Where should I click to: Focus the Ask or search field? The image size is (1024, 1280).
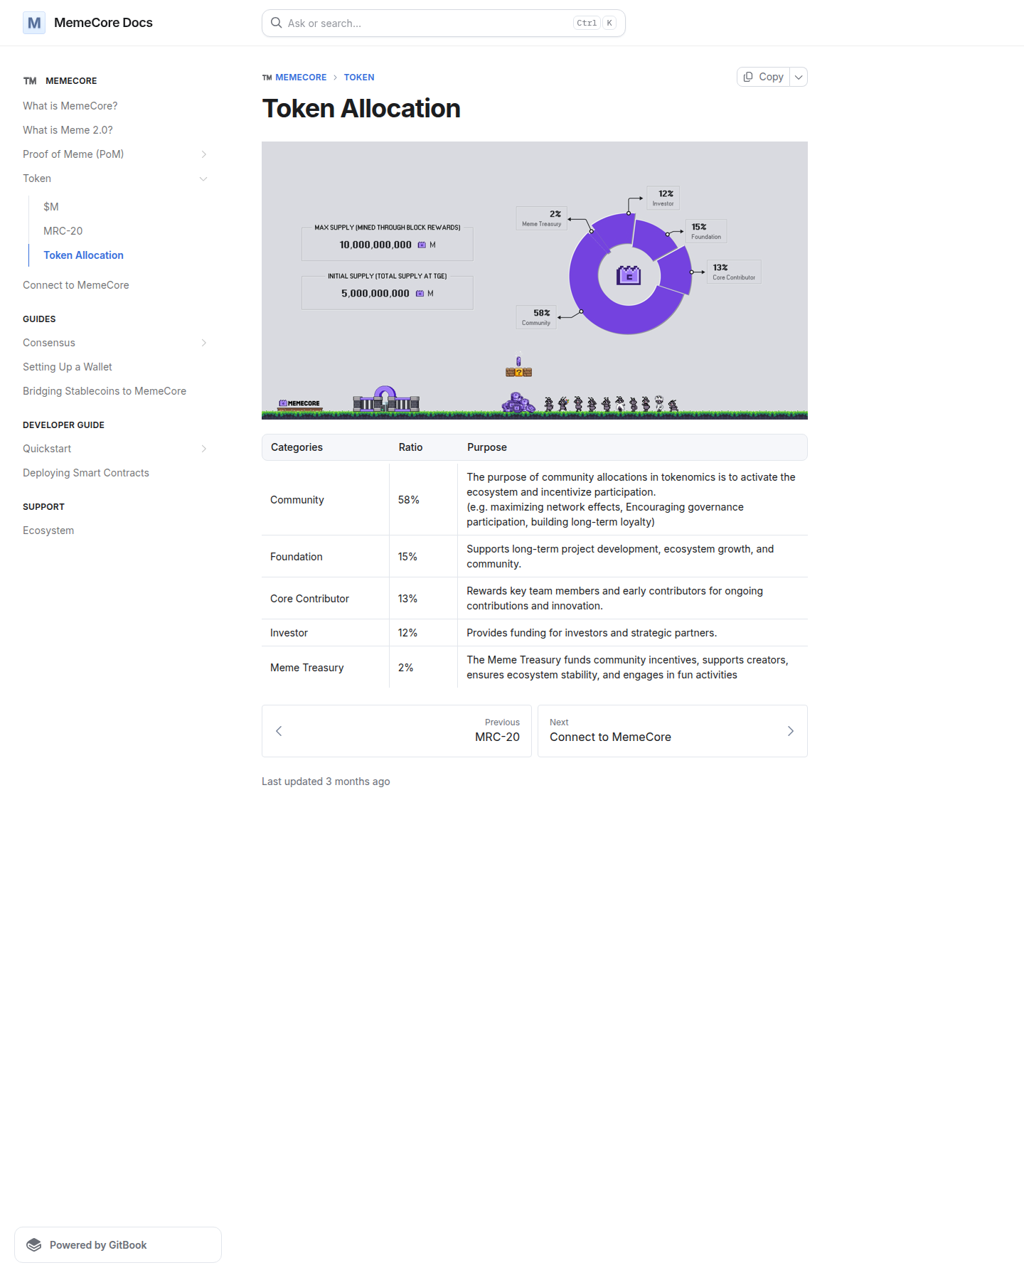(x=427, y=23)
